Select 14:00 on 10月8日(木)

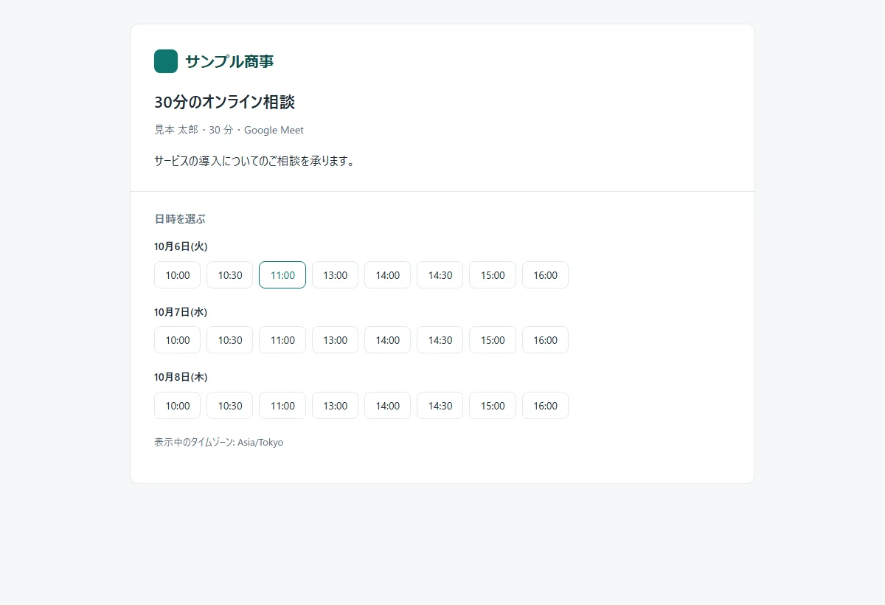pos(387,406)
